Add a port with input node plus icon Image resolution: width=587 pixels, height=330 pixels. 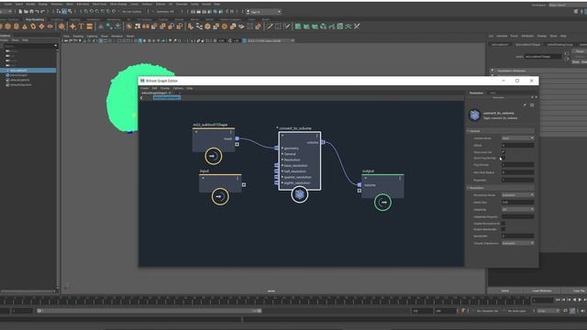pyautogui.click(x=244, y=184)
